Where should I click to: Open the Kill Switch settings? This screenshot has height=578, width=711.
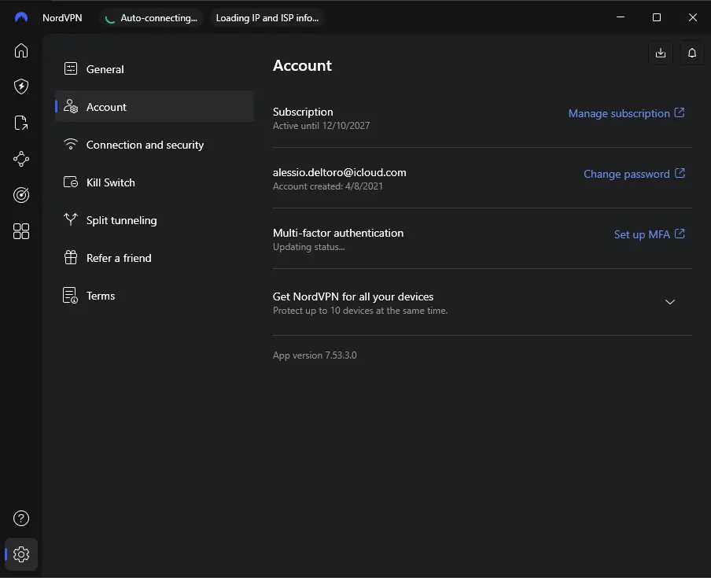(x=154, y=182)
